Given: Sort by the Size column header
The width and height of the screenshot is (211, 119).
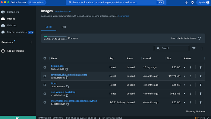Looking at the screenshot, I should pos(169,58).
